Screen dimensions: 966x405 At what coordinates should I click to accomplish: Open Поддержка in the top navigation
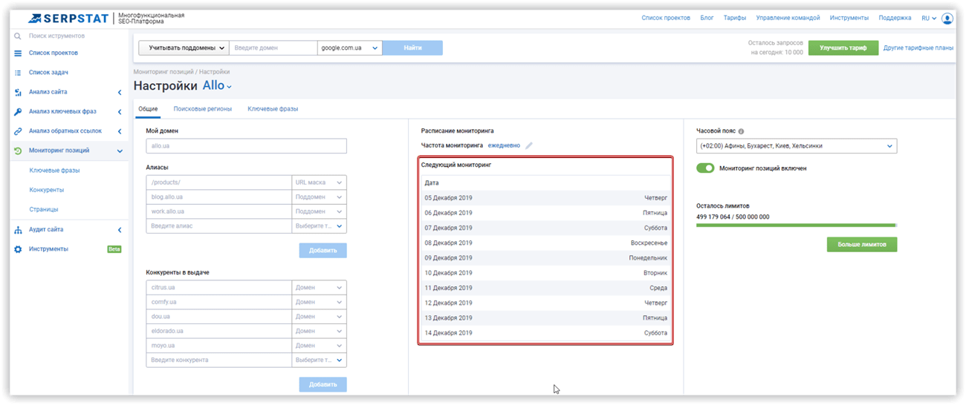click(x=895, y=18)
